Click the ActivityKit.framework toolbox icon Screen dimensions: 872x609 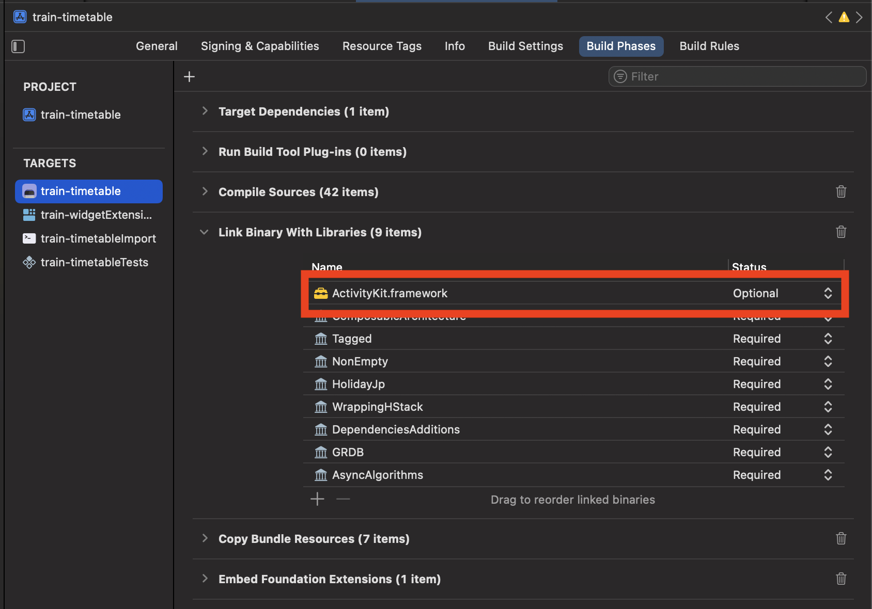321,293
